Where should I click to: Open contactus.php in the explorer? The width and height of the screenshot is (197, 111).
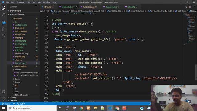tap(21, 25)
